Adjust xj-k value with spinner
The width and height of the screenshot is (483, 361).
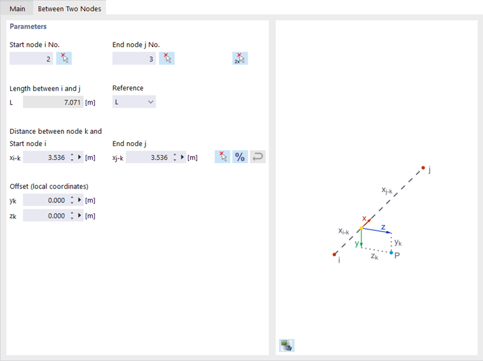point(175,157)
